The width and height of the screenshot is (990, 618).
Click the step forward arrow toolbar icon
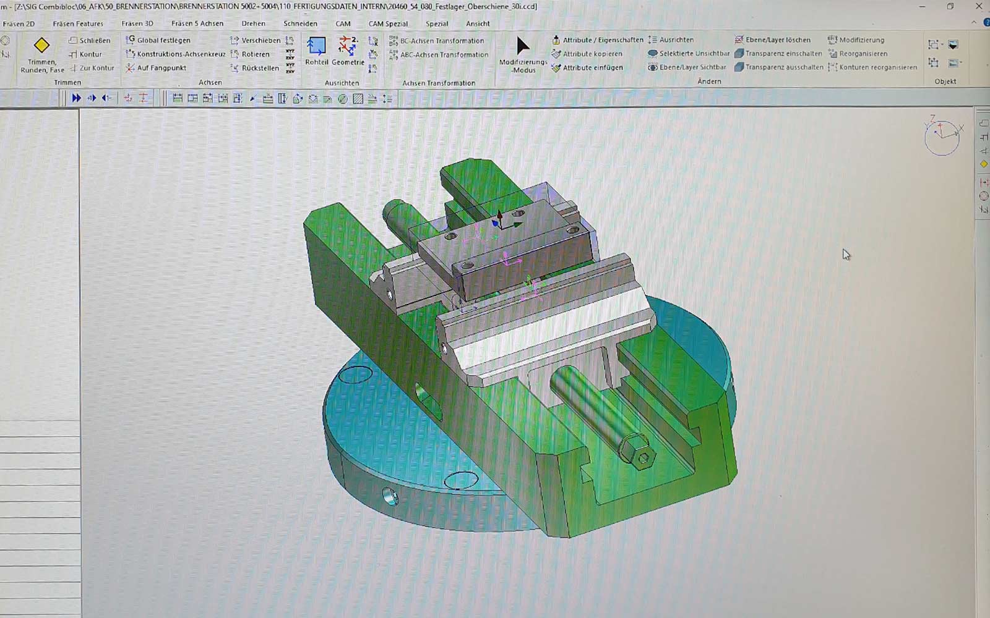coord(92,98)
